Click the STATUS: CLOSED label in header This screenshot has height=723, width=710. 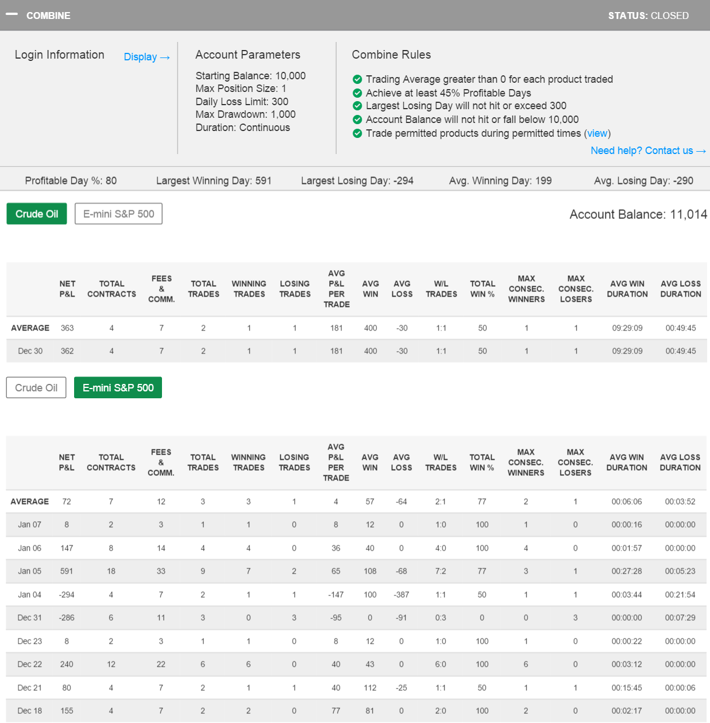pyautogui.click(x=648, y=16)
